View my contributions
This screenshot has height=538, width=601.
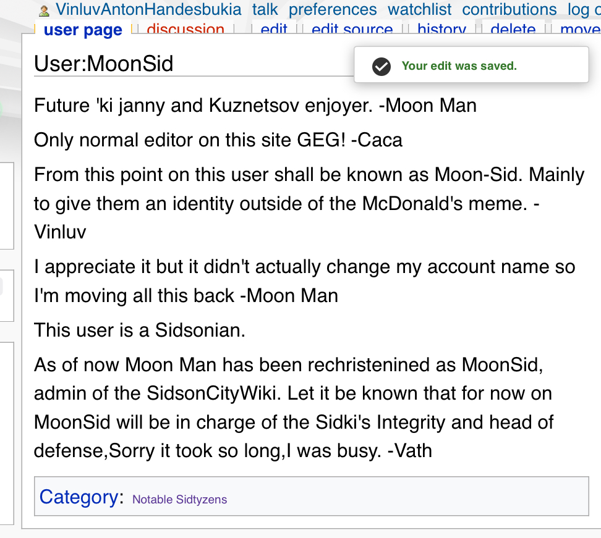coord(509,10)
